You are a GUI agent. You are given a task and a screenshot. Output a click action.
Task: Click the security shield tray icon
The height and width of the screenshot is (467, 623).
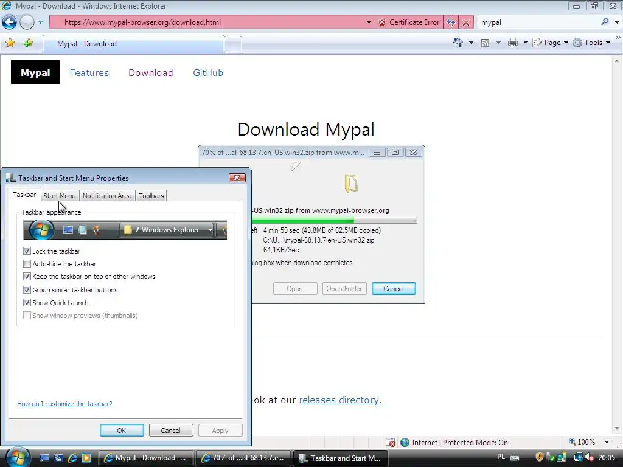pos(539,457)
